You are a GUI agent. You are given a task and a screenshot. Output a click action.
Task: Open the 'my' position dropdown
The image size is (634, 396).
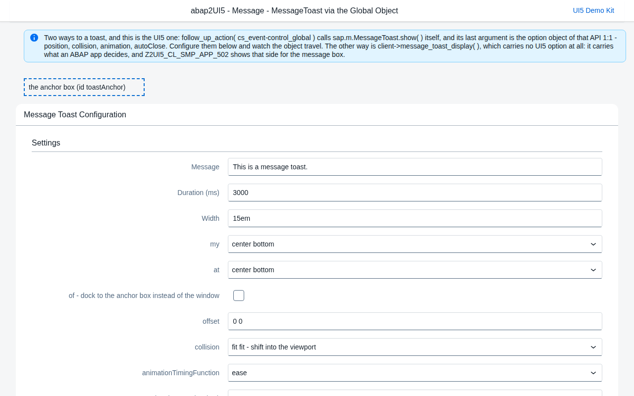(x=415, y=244)
